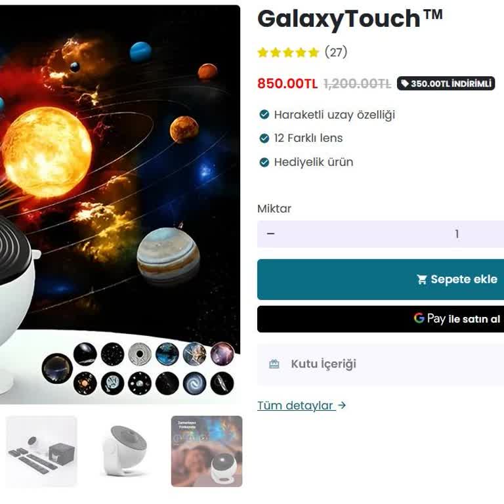504x504 pixels.
Task: Expand the Kutu İçeriği section
Action: [x=381, y=364]
